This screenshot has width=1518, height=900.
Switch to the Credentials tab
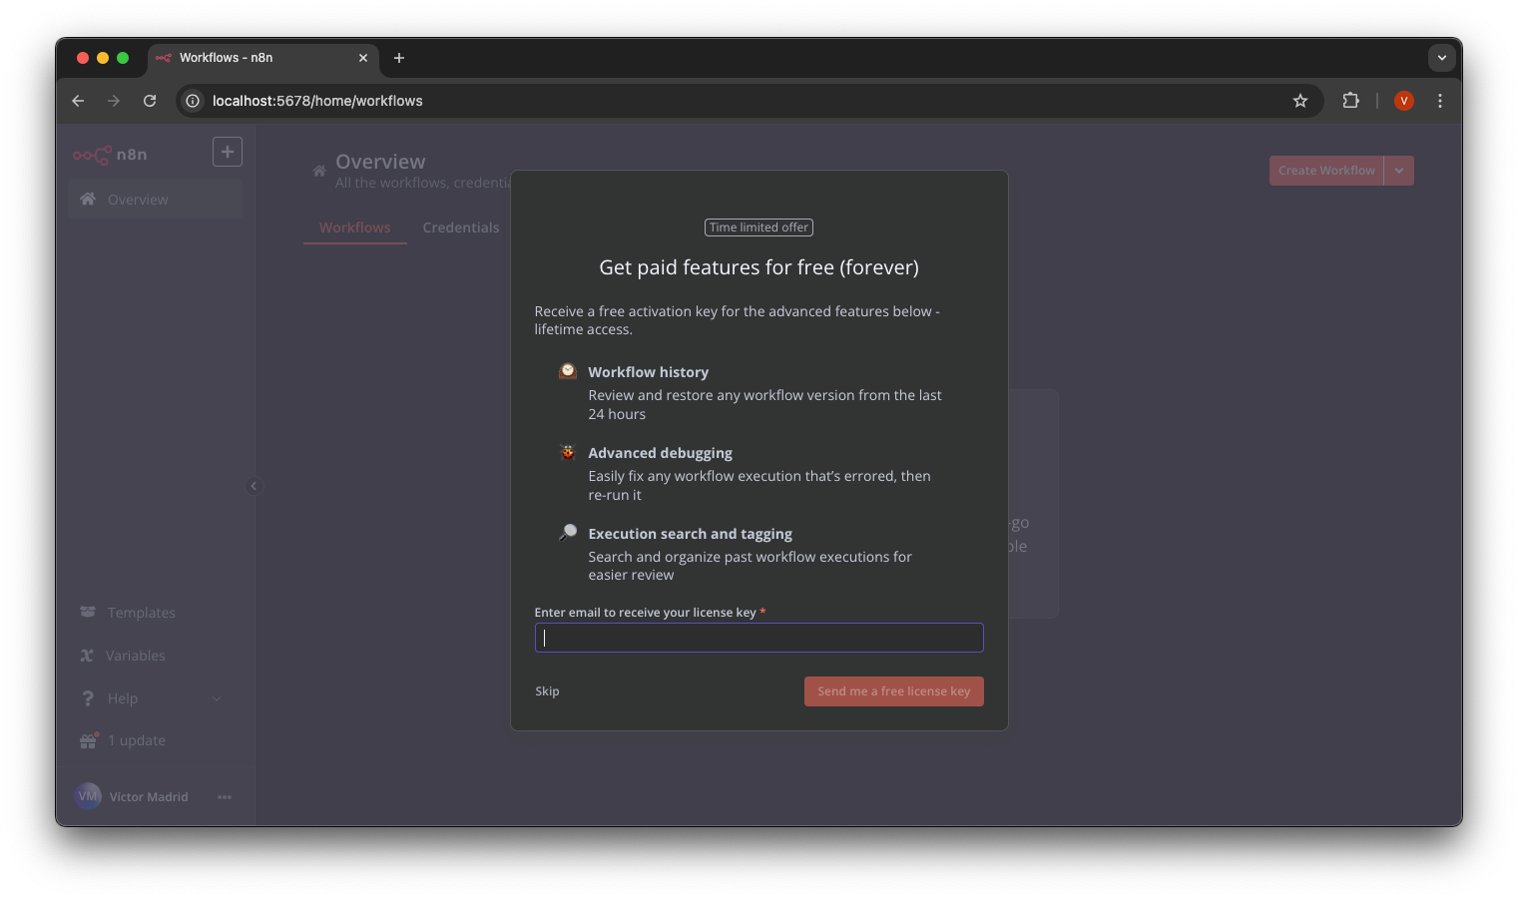(x=461, y=227)
